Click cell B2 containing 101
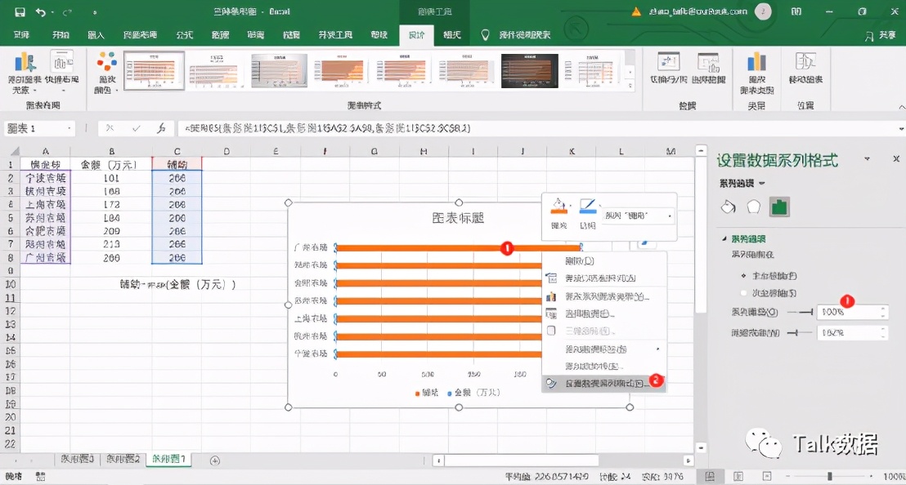Image resolution: width=906 pixels, height=485 pixels. pos(111,178)
